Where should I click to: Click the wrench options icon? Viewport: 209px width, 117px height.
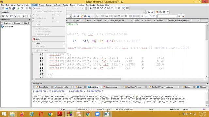pyautogui.click(x=183, y=16)
